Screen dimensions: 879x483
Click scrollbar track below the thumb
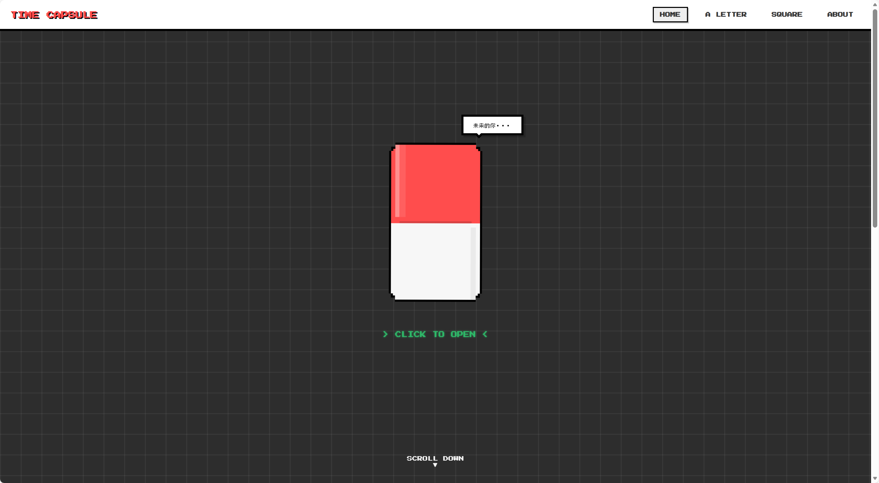875,344
